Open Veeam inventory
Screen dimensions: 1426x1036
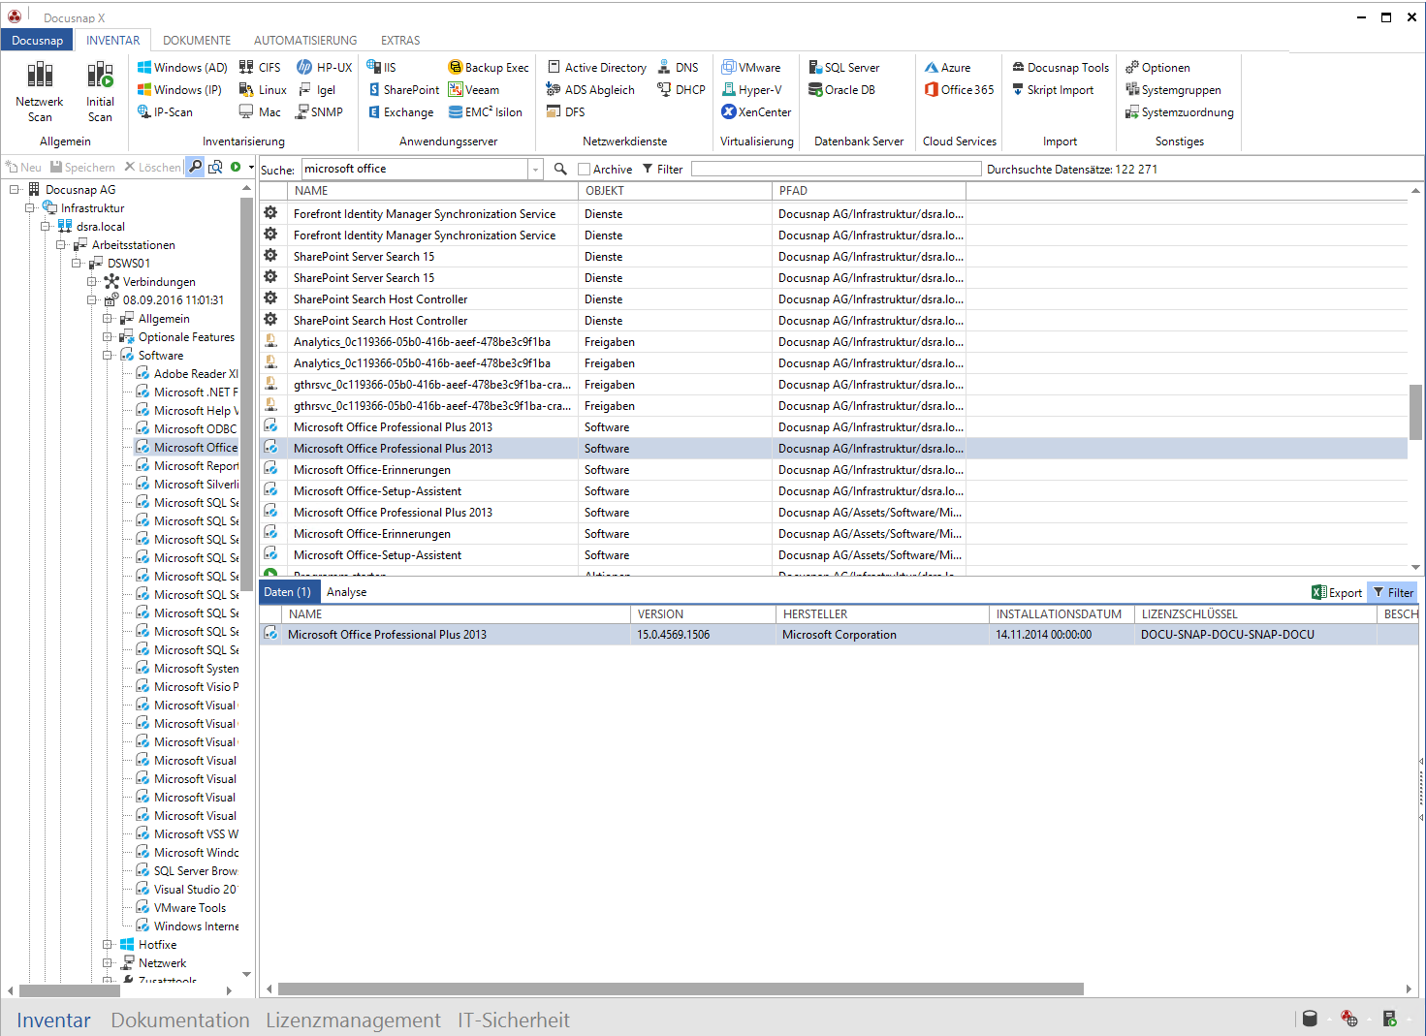tap(474, 89)
